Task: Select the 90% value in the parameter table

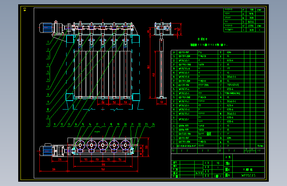Action: (x=251, y=14)
